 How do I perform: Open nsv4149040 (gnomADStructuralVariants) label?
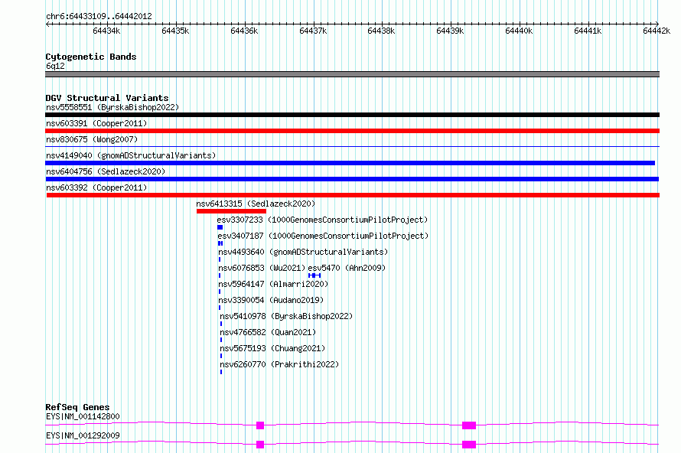[x=131, y=155]
